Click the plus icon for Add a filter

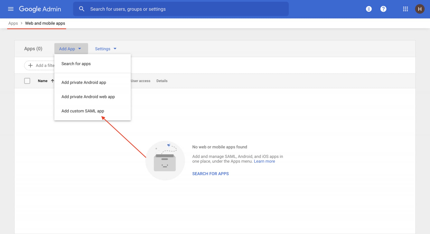coord(31,66)
